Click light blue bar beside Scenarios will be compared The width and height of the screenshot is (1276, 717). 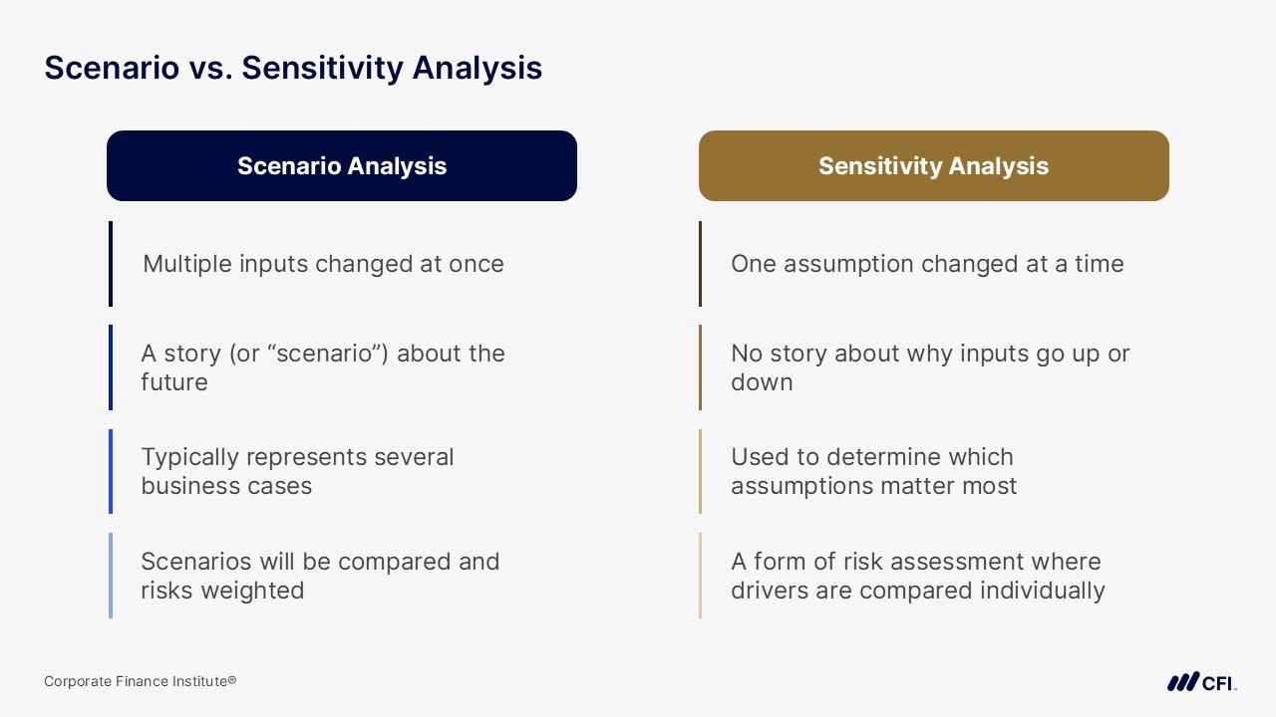click(x=111, y=576)
